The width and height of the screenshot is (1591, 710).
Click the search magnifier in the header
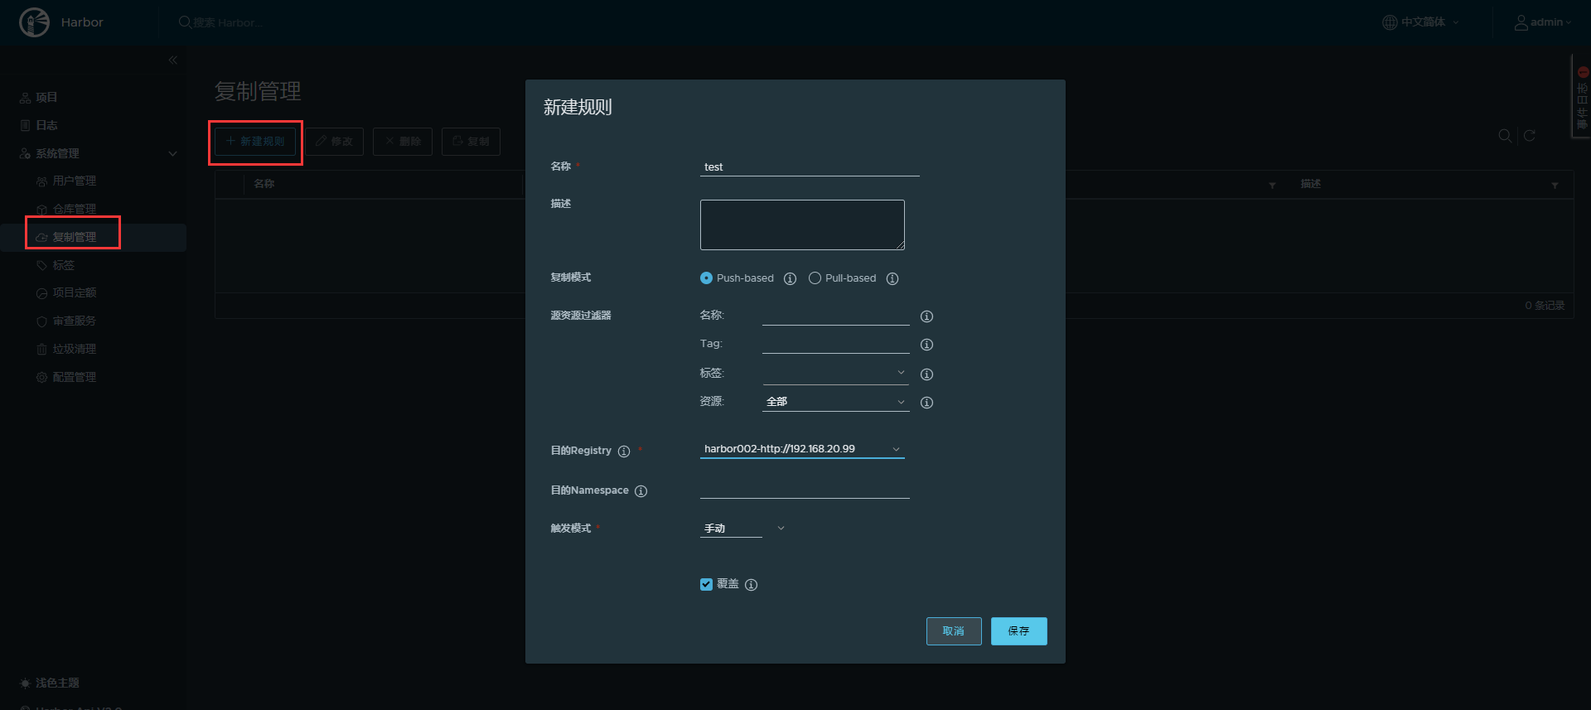point(185,22)
